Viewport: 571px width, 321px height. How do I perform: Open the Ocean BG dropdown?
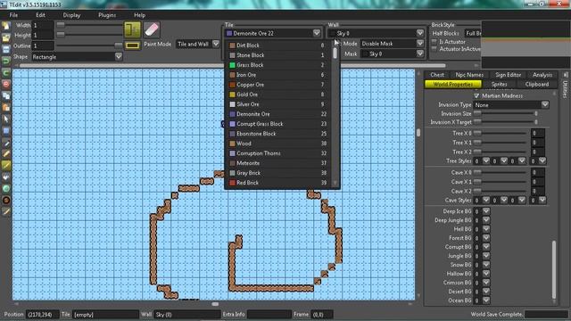(x=486, y=300)
